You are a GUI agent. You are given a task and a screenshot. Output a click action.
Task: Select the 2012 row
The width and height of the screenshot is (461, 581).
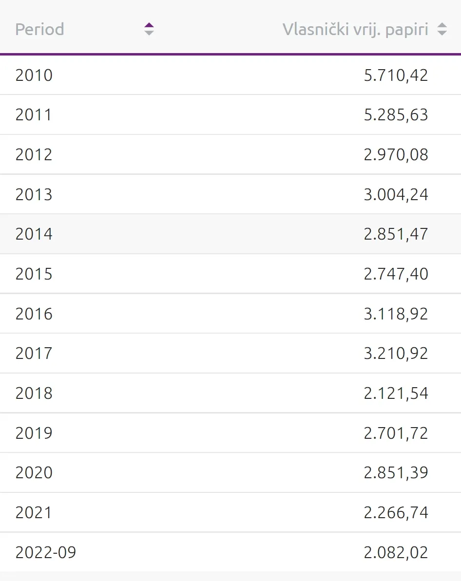[230, 154]
